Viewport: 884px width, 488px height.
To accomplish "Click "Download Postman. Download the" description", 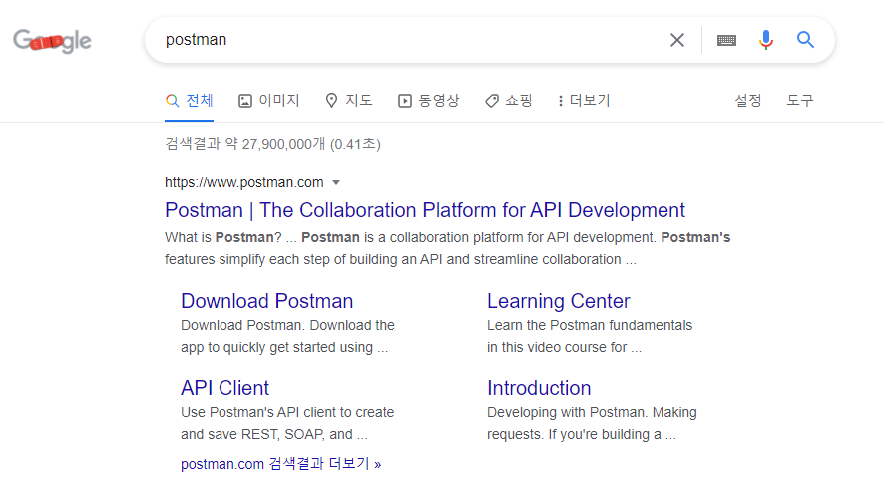I will pyautogui.click(x=287, y=325).
